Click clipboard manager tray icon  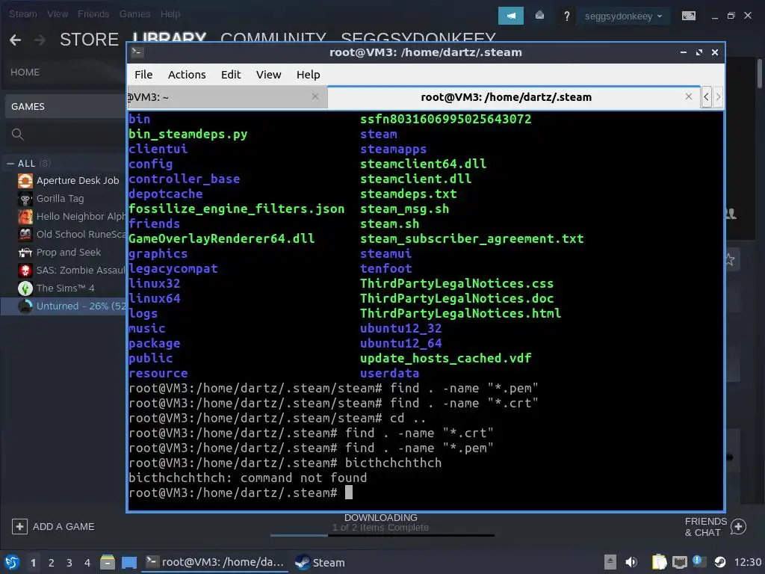coord(659,562)
